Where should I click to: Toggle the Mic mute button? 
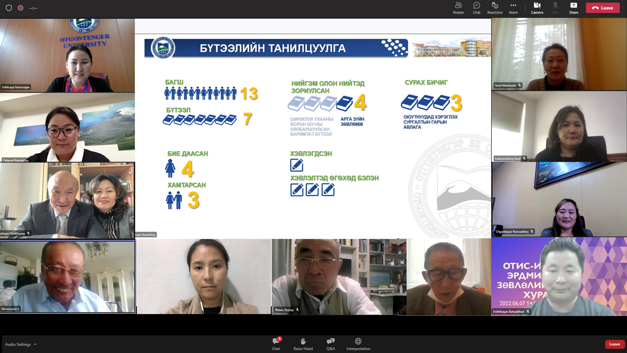pos(555,8)
